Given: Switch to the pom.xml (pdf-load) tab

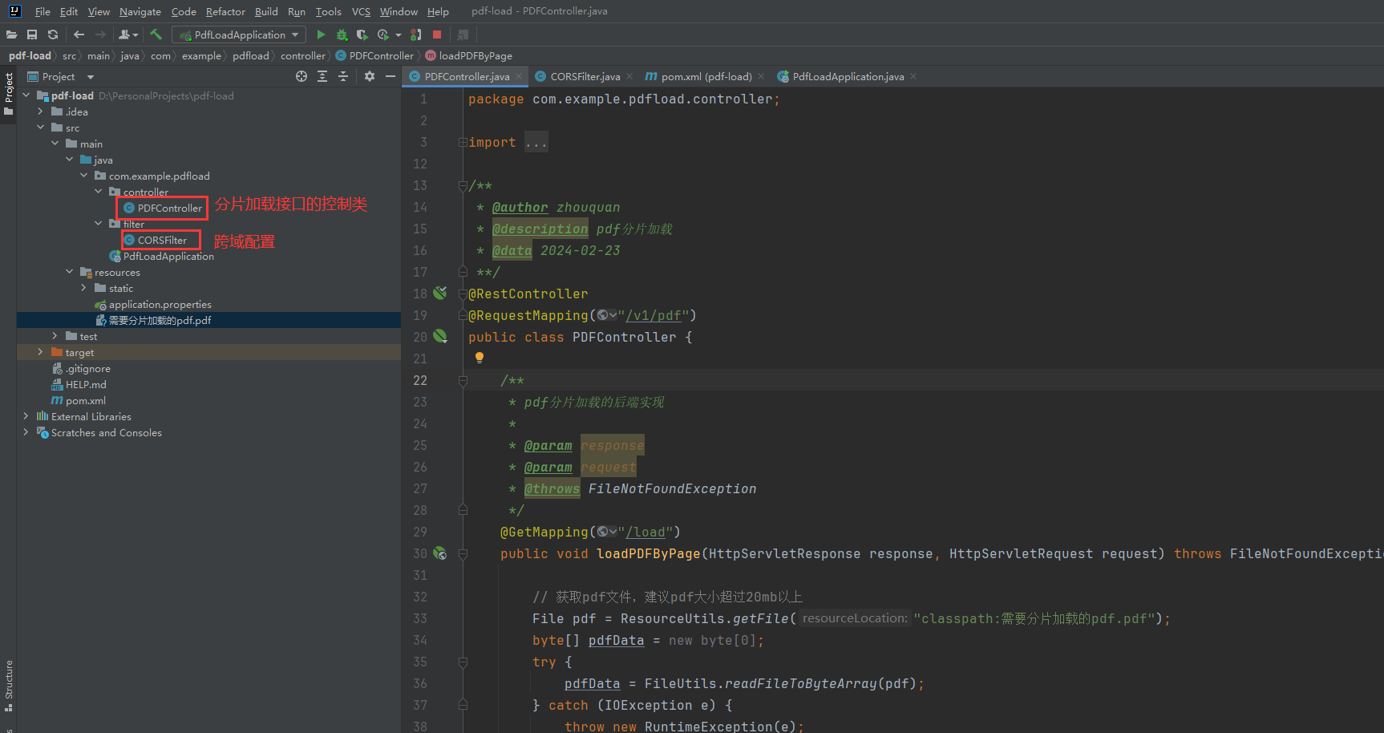Looking at the screenshot, I should 706,76.
